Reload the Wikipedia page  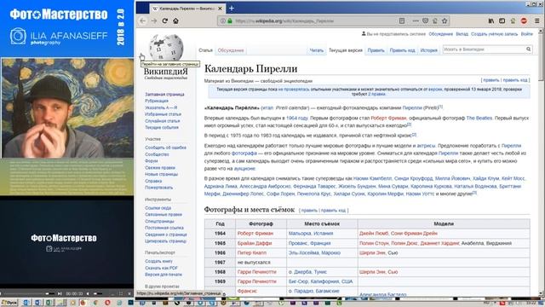(165, 20)
